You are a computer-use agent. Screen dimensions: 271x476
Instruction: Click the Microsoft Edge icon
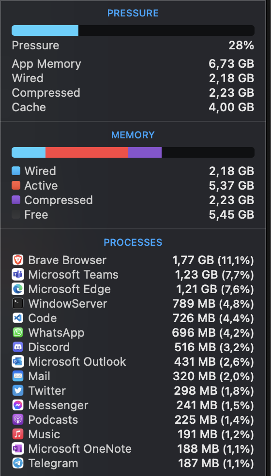[18, 289]
